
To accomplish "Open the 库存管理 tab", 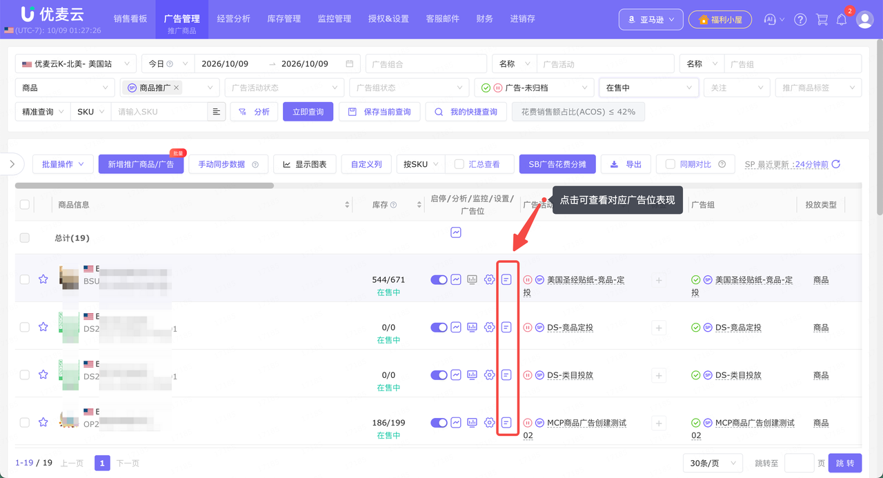I will (x=284, y=19).
